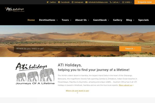Screen dimensions: 155x103
Task: Follow the More about us link
Action: pyautogui.click(x=126, y=85)
